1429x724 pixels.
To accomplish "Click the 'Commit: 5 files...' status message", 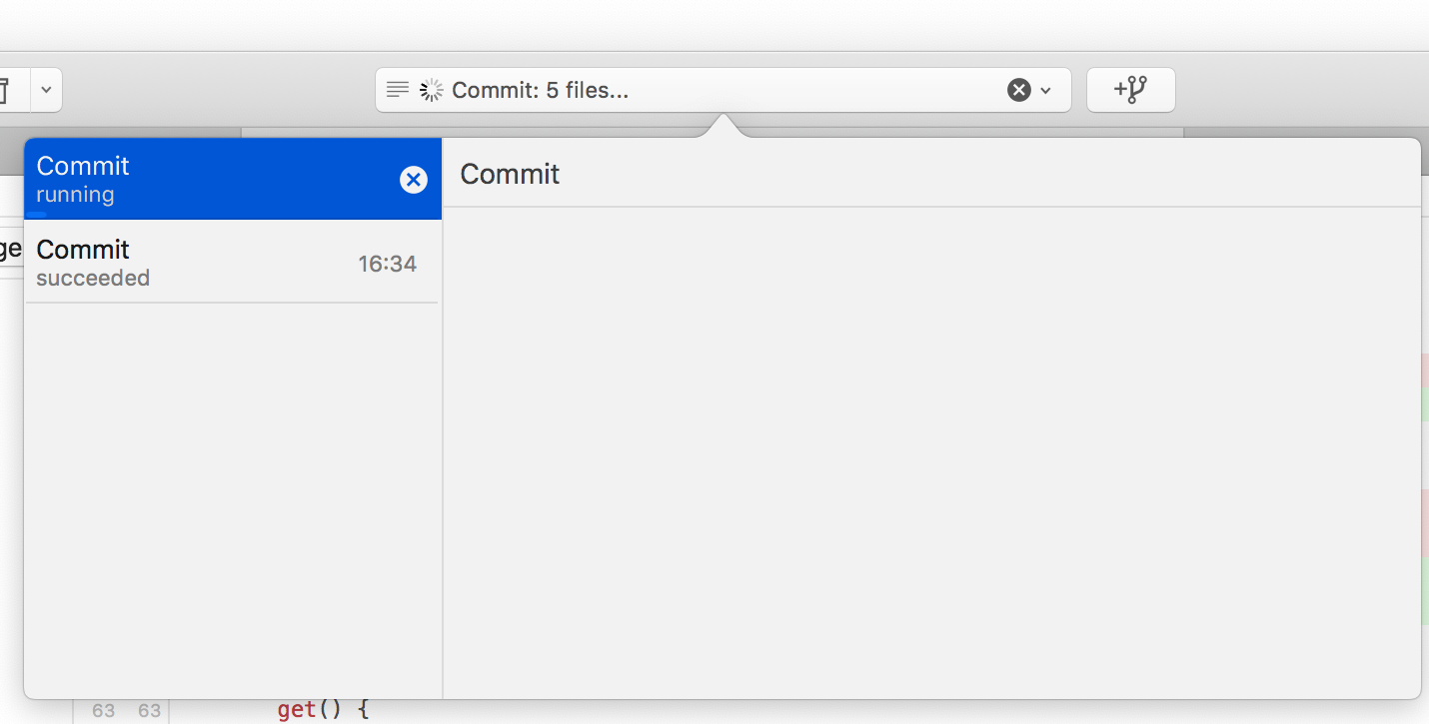I will tap(541, 90).
